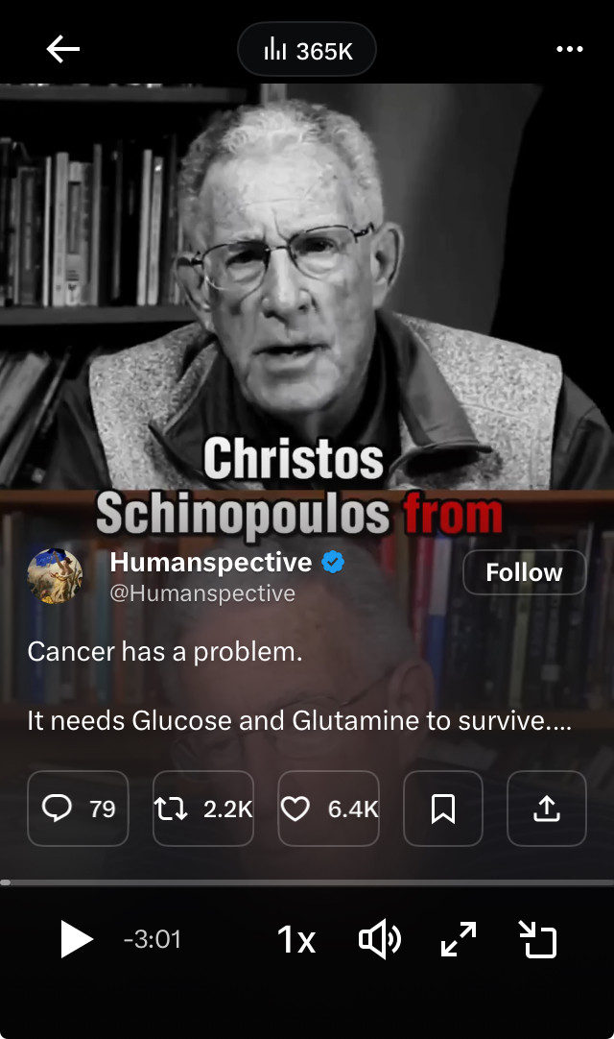Open replies with 79 comments
Screen dimensions: 614x1039
78,809
